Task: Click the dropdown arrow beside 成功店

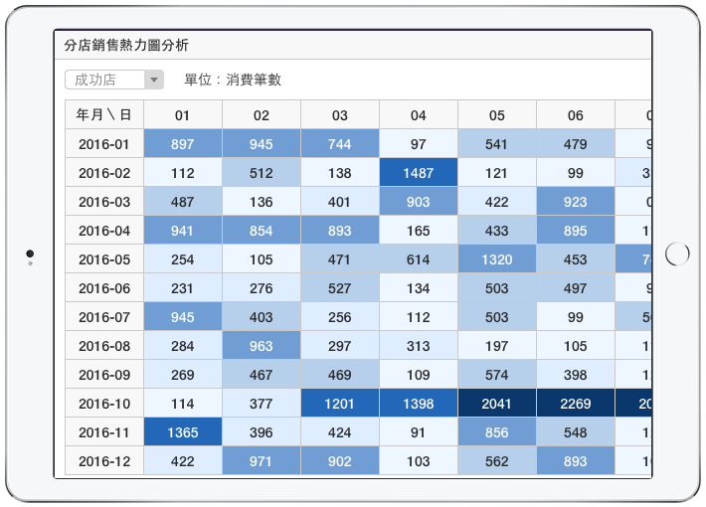Action: (x=153, y=80)
